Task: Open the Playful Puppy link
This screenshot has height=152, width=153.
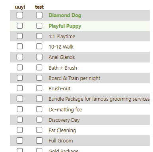Action: [65, 26]
